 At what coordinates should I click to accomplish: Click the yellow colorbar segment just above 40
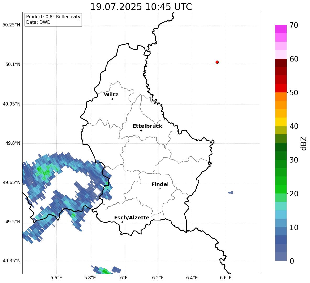pyautogui.click(x=281, y=122)
